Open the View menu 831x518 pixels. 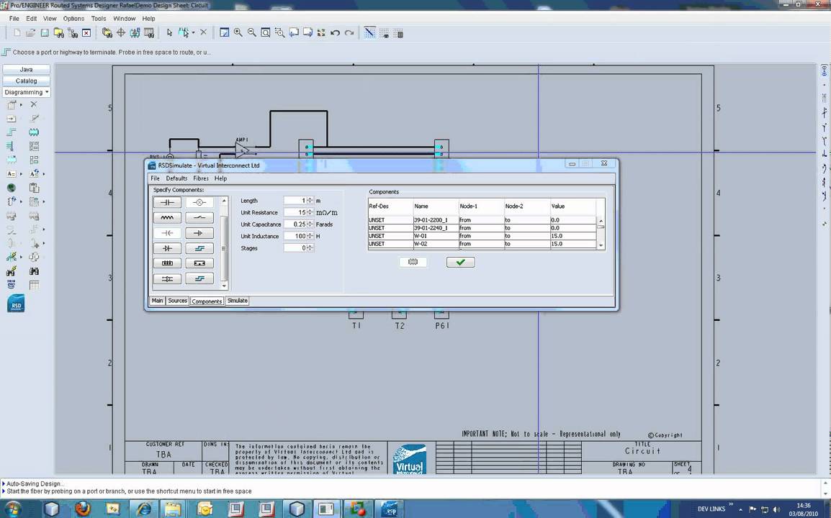point(50,19)
